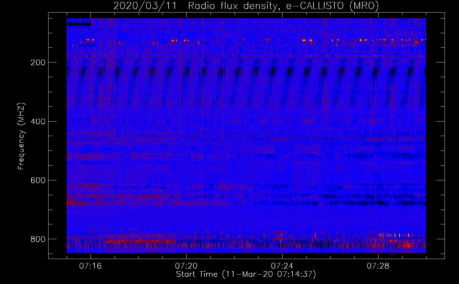Click the plot title '2020/03/11 Radio flux density, e-CALLISTO (MRO)'
Screen dimensions: 459x284
246,6
